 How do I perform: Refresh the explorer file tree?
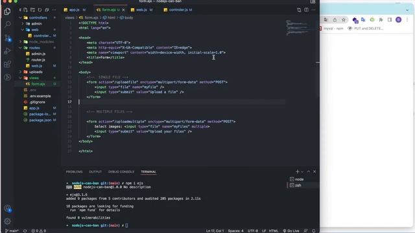coord(40,10)
